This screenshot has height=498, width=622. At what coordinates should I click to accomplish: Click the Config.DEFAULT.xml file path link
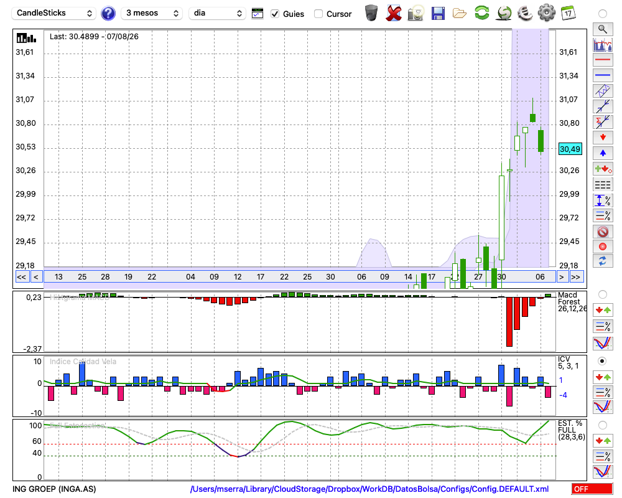coord(369,489)
